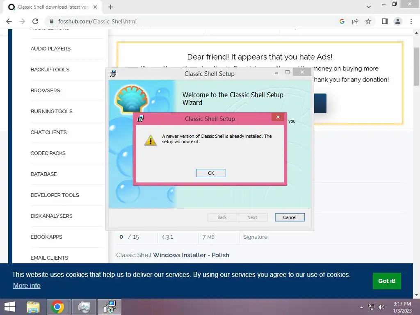This screenshot has width=420, height=315.
Task: Open BROWSERS category
Action: click(x=45, y=91)
